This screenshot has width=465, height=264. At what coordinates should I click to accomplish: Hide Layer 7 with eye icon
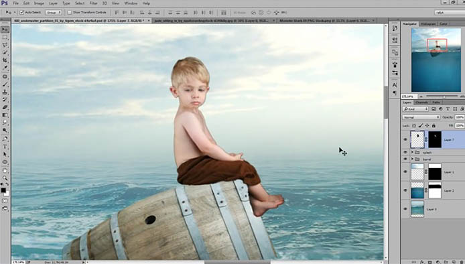point(405,139)
